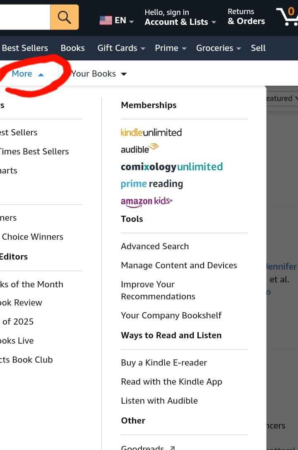The image size is (298, 450).
Task: Expand the Prime navigation dropdown
Action: tap(171, 48)
